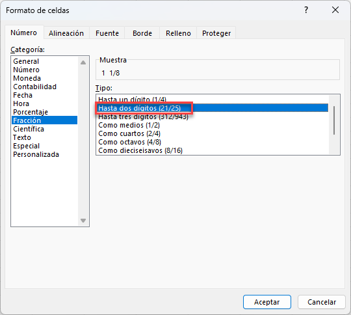Switch to the Alineación tab
This screenshot has height=315, width=351.
pos(66,33)
